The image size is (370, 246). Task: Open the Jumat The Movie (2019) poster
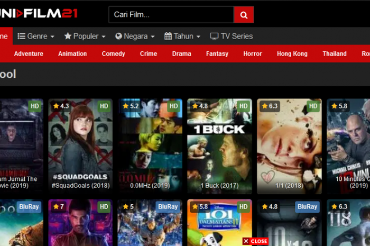pyautogui.click(x=22, y=147)
